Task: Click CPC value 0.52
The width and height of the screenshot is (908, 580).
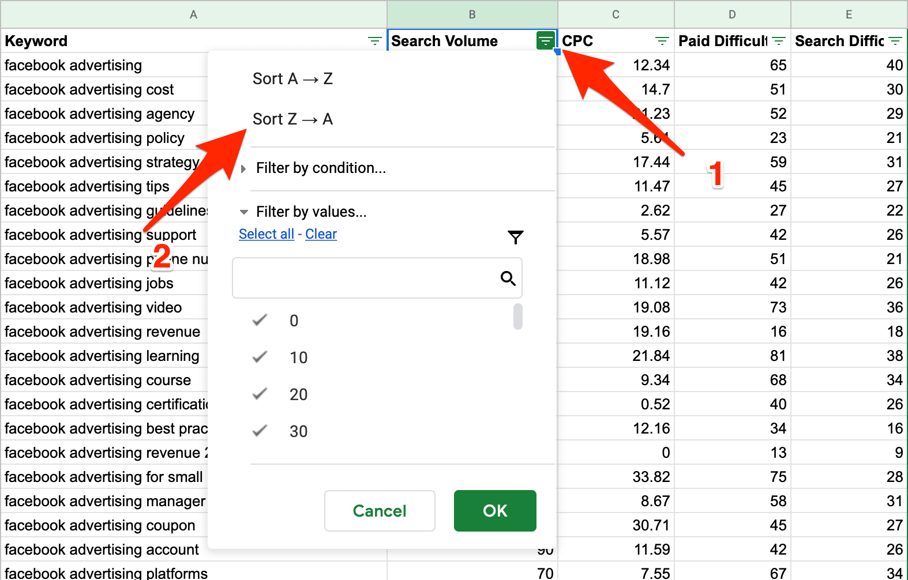Action: [616, 404]
